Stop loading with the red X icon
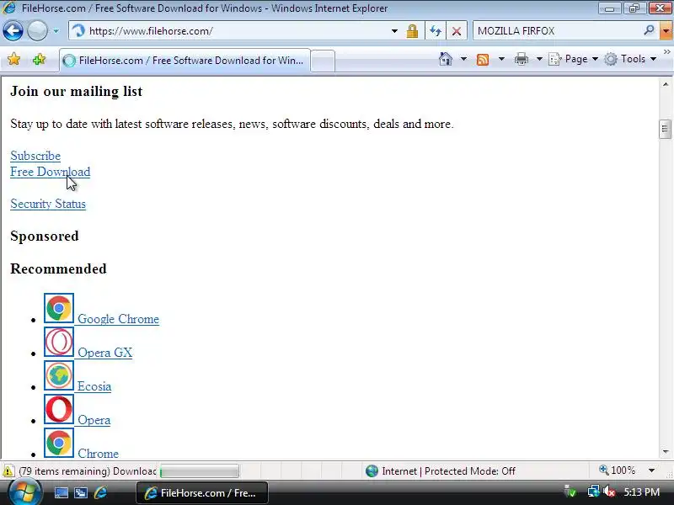The height and width of the screenshot is (505, 674). (x=457, y=31)
